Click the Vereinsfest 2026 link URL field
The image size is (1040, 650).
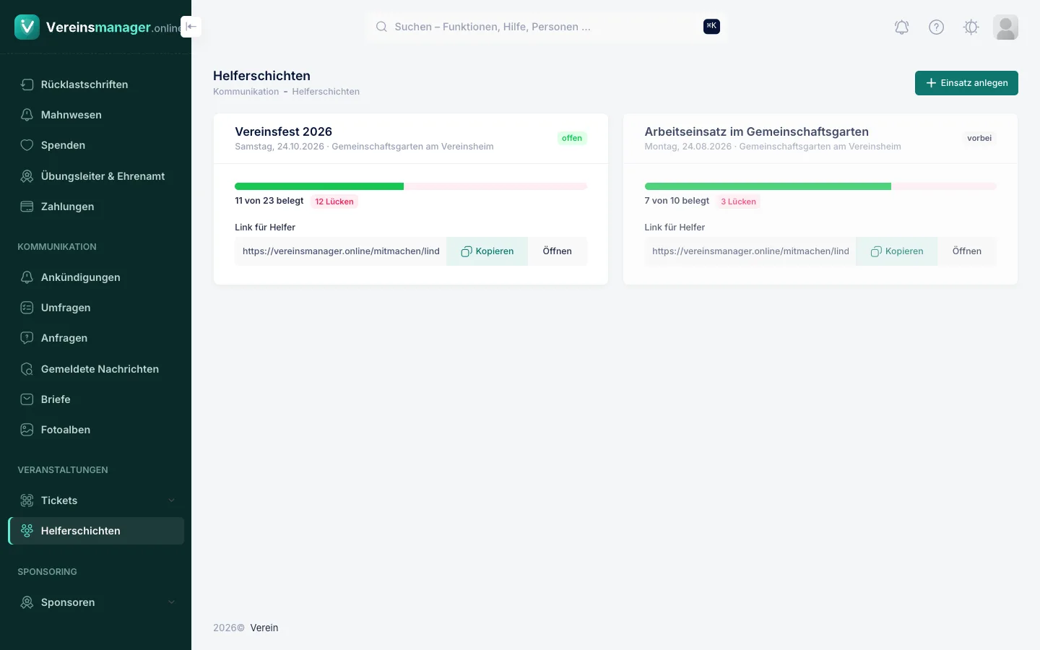[341, 251]
